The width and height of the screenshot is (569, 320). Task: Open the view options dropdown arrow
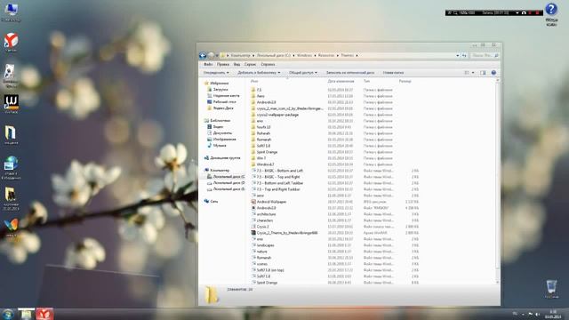click(x=472, y=73)
